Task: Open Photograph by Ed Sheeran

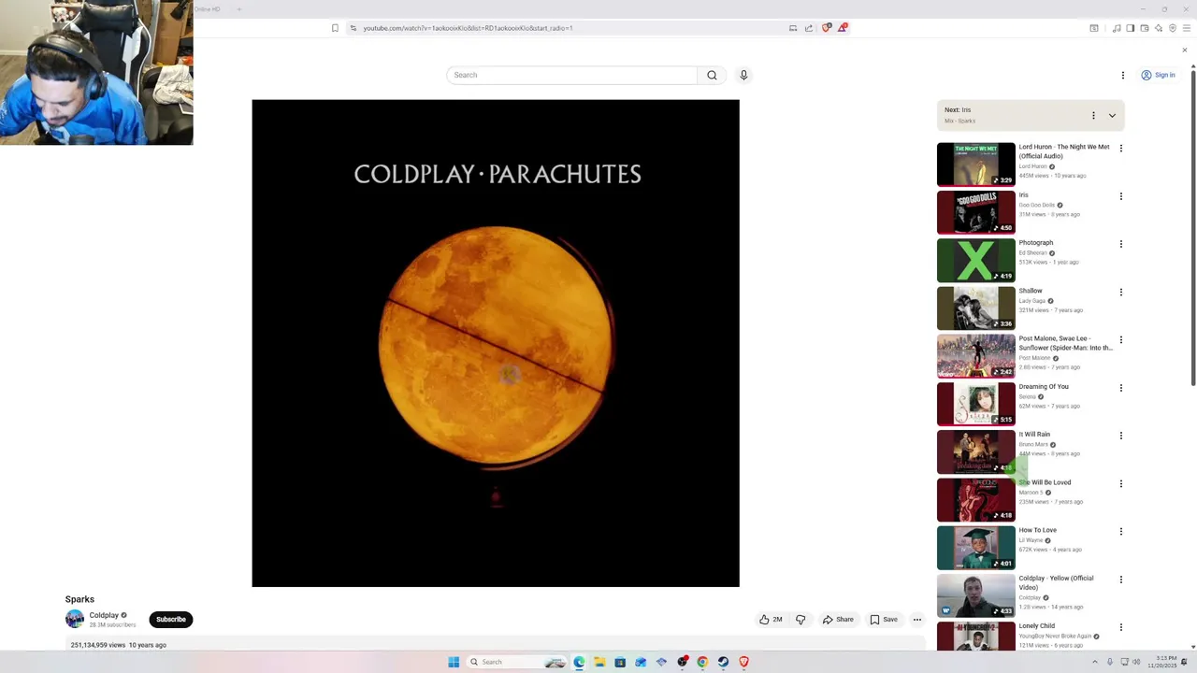Action: point(975,260)
